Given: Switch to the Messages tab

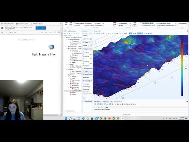Looking at the screenshot, I should pyautogui.click(x=97, y=102).
